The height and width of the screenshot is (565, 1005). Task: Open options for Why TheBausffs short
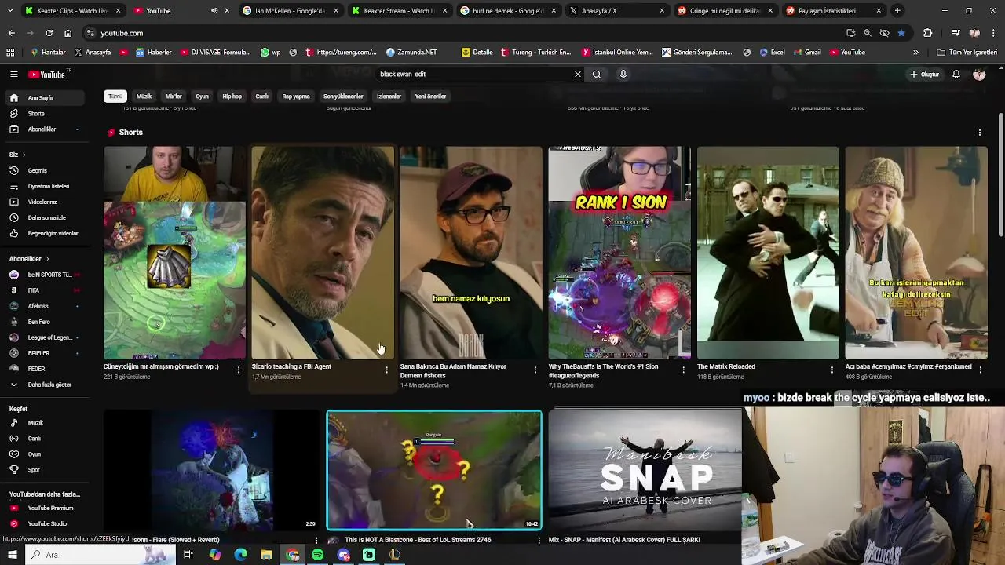684,370
